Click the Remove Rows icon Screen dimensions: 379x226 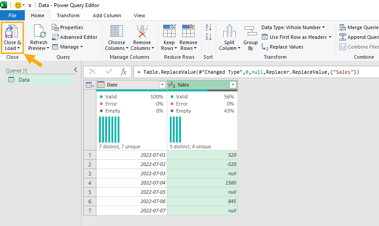click(x=188, y=30)
